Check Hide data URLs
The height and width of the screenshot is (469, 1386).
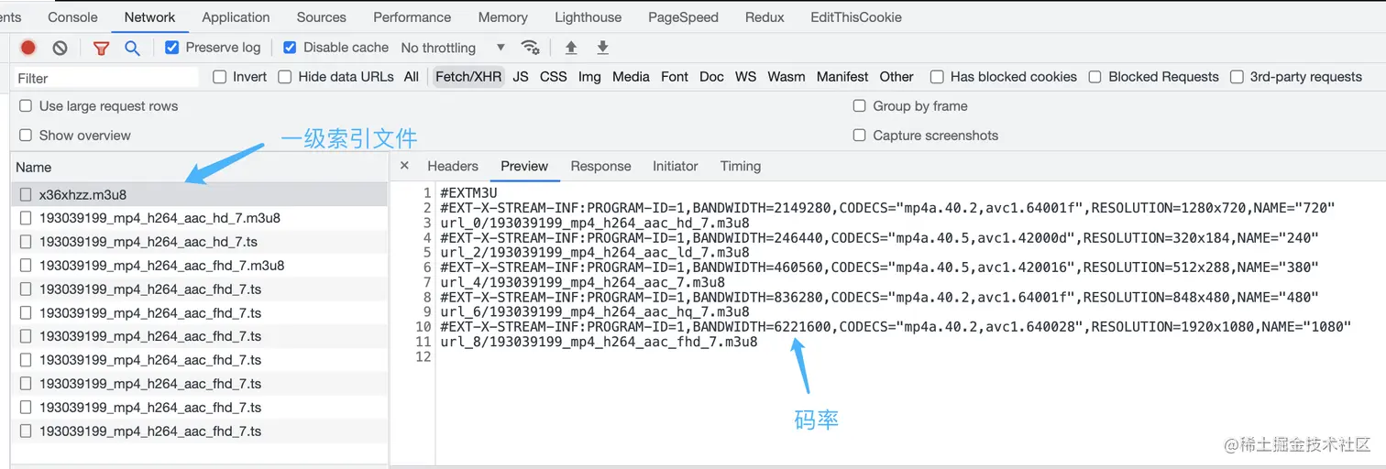coord(285,77)
